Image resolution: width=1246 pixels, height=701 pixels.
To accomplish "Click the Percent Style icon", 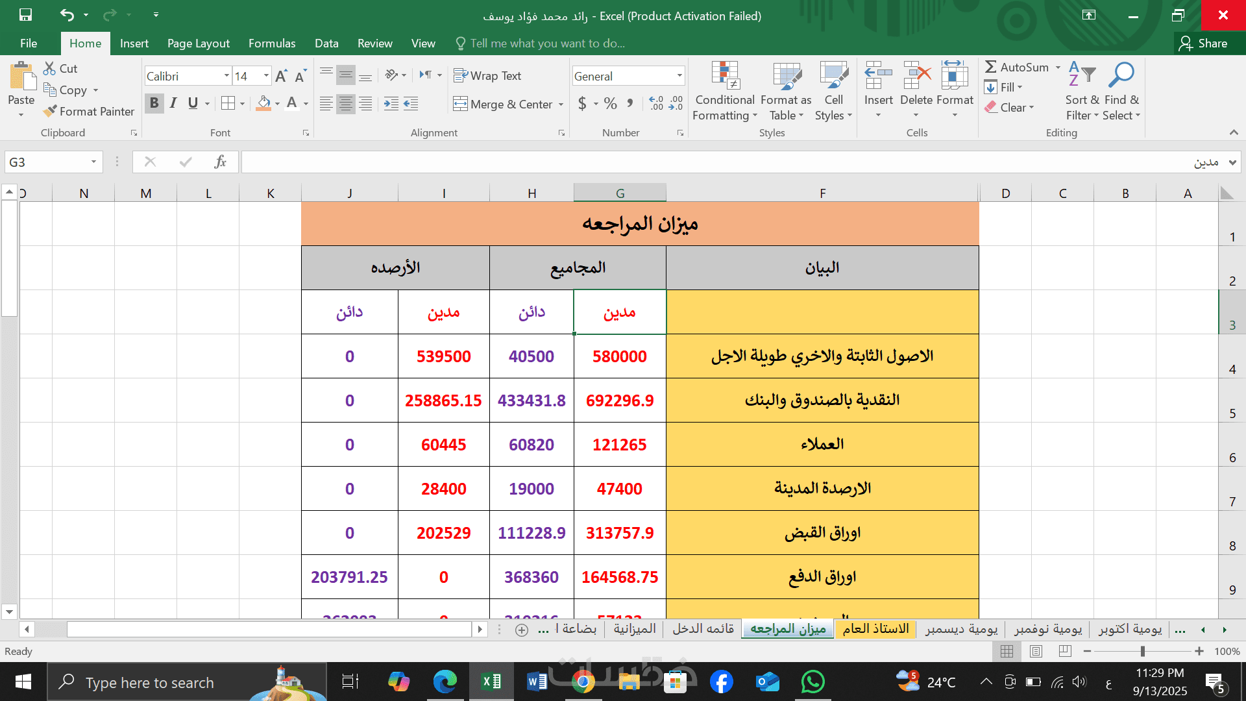I will [610, 104].
